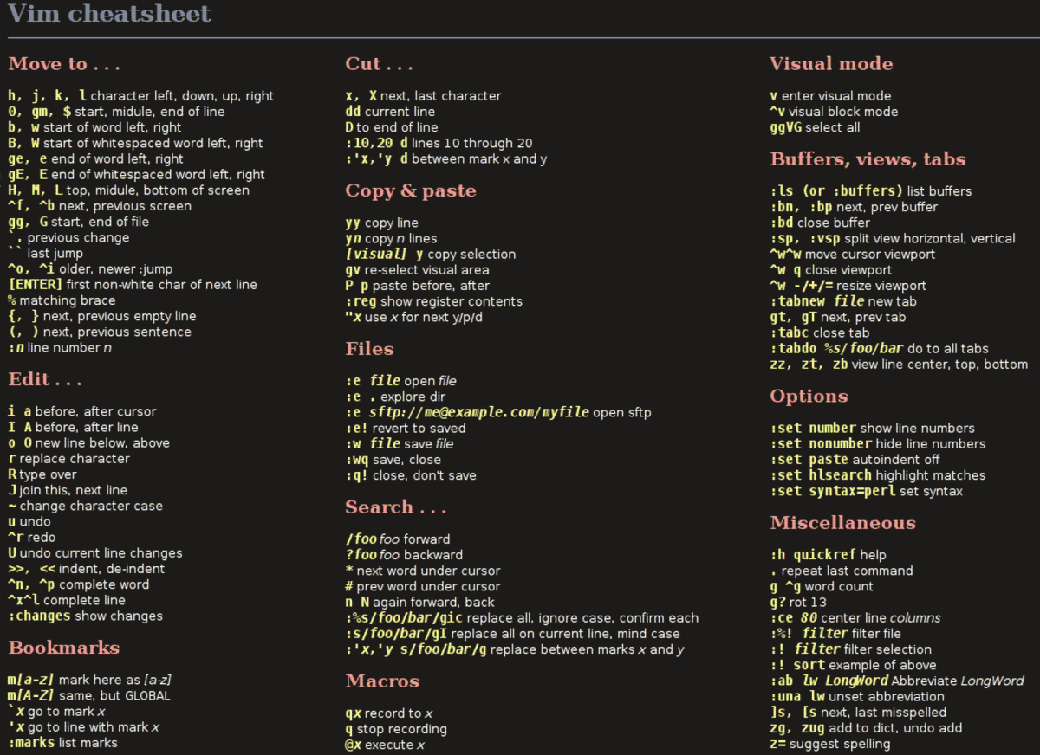1040x755 pixels.
Task: Select the "b, w start of word left, right" line
Action: [x=94, y=127]
